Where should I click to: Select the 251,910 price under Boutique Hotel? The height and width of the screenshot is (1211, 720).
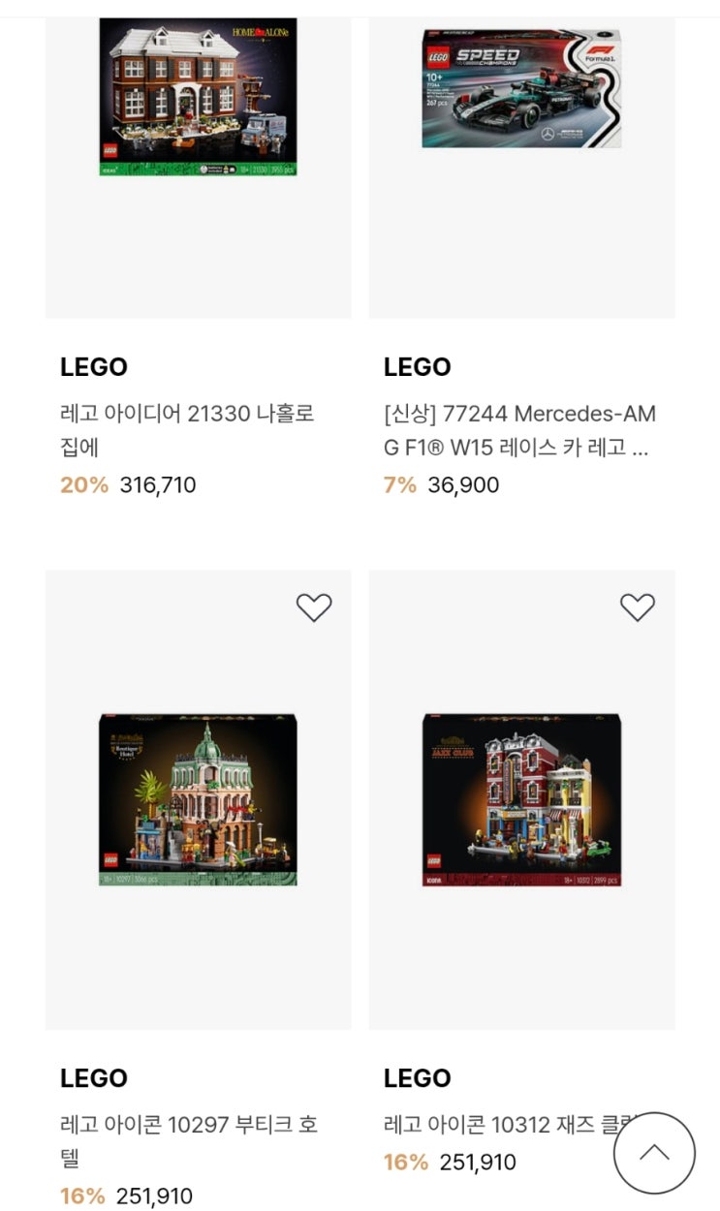pyautogui.click(x=154, y=1196)
